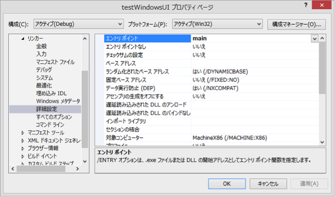Select 全般 under リンカー
Image resolution: width=335 pixels, height=197 pixels.
tap(41, 46)
